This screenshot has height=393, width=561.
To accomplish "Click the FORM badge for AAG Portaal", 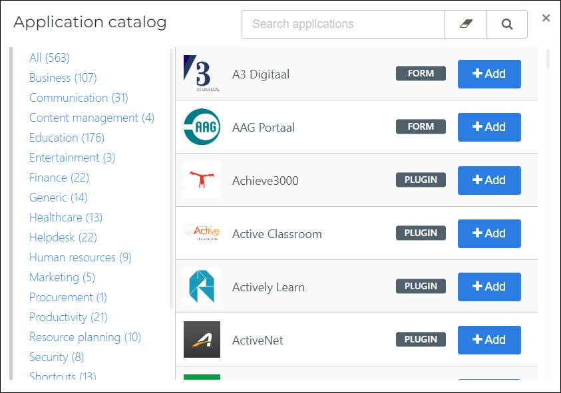I will click(x=421, y=126).
